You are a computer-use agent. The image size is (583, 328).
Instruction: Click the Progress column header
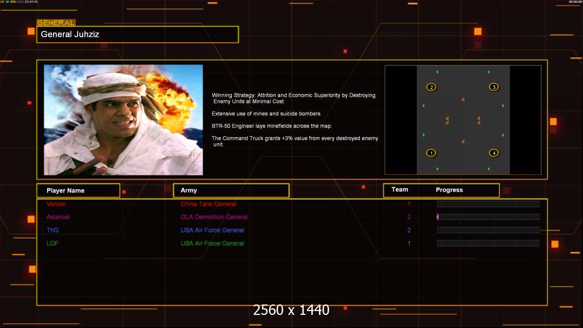449,190
